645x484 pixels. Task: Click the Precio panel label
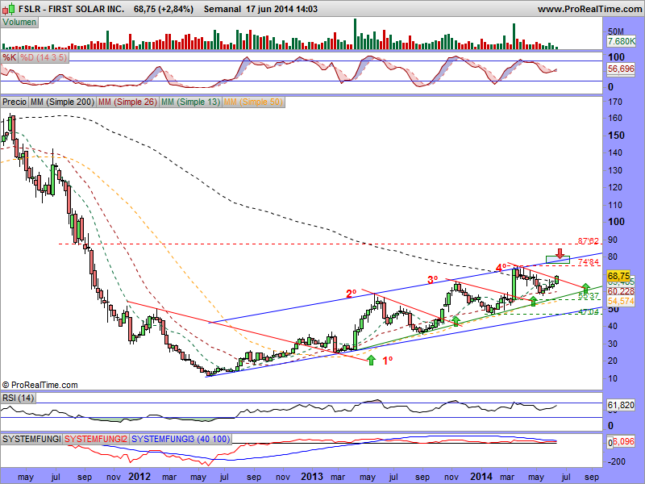[x=15, y=102]
